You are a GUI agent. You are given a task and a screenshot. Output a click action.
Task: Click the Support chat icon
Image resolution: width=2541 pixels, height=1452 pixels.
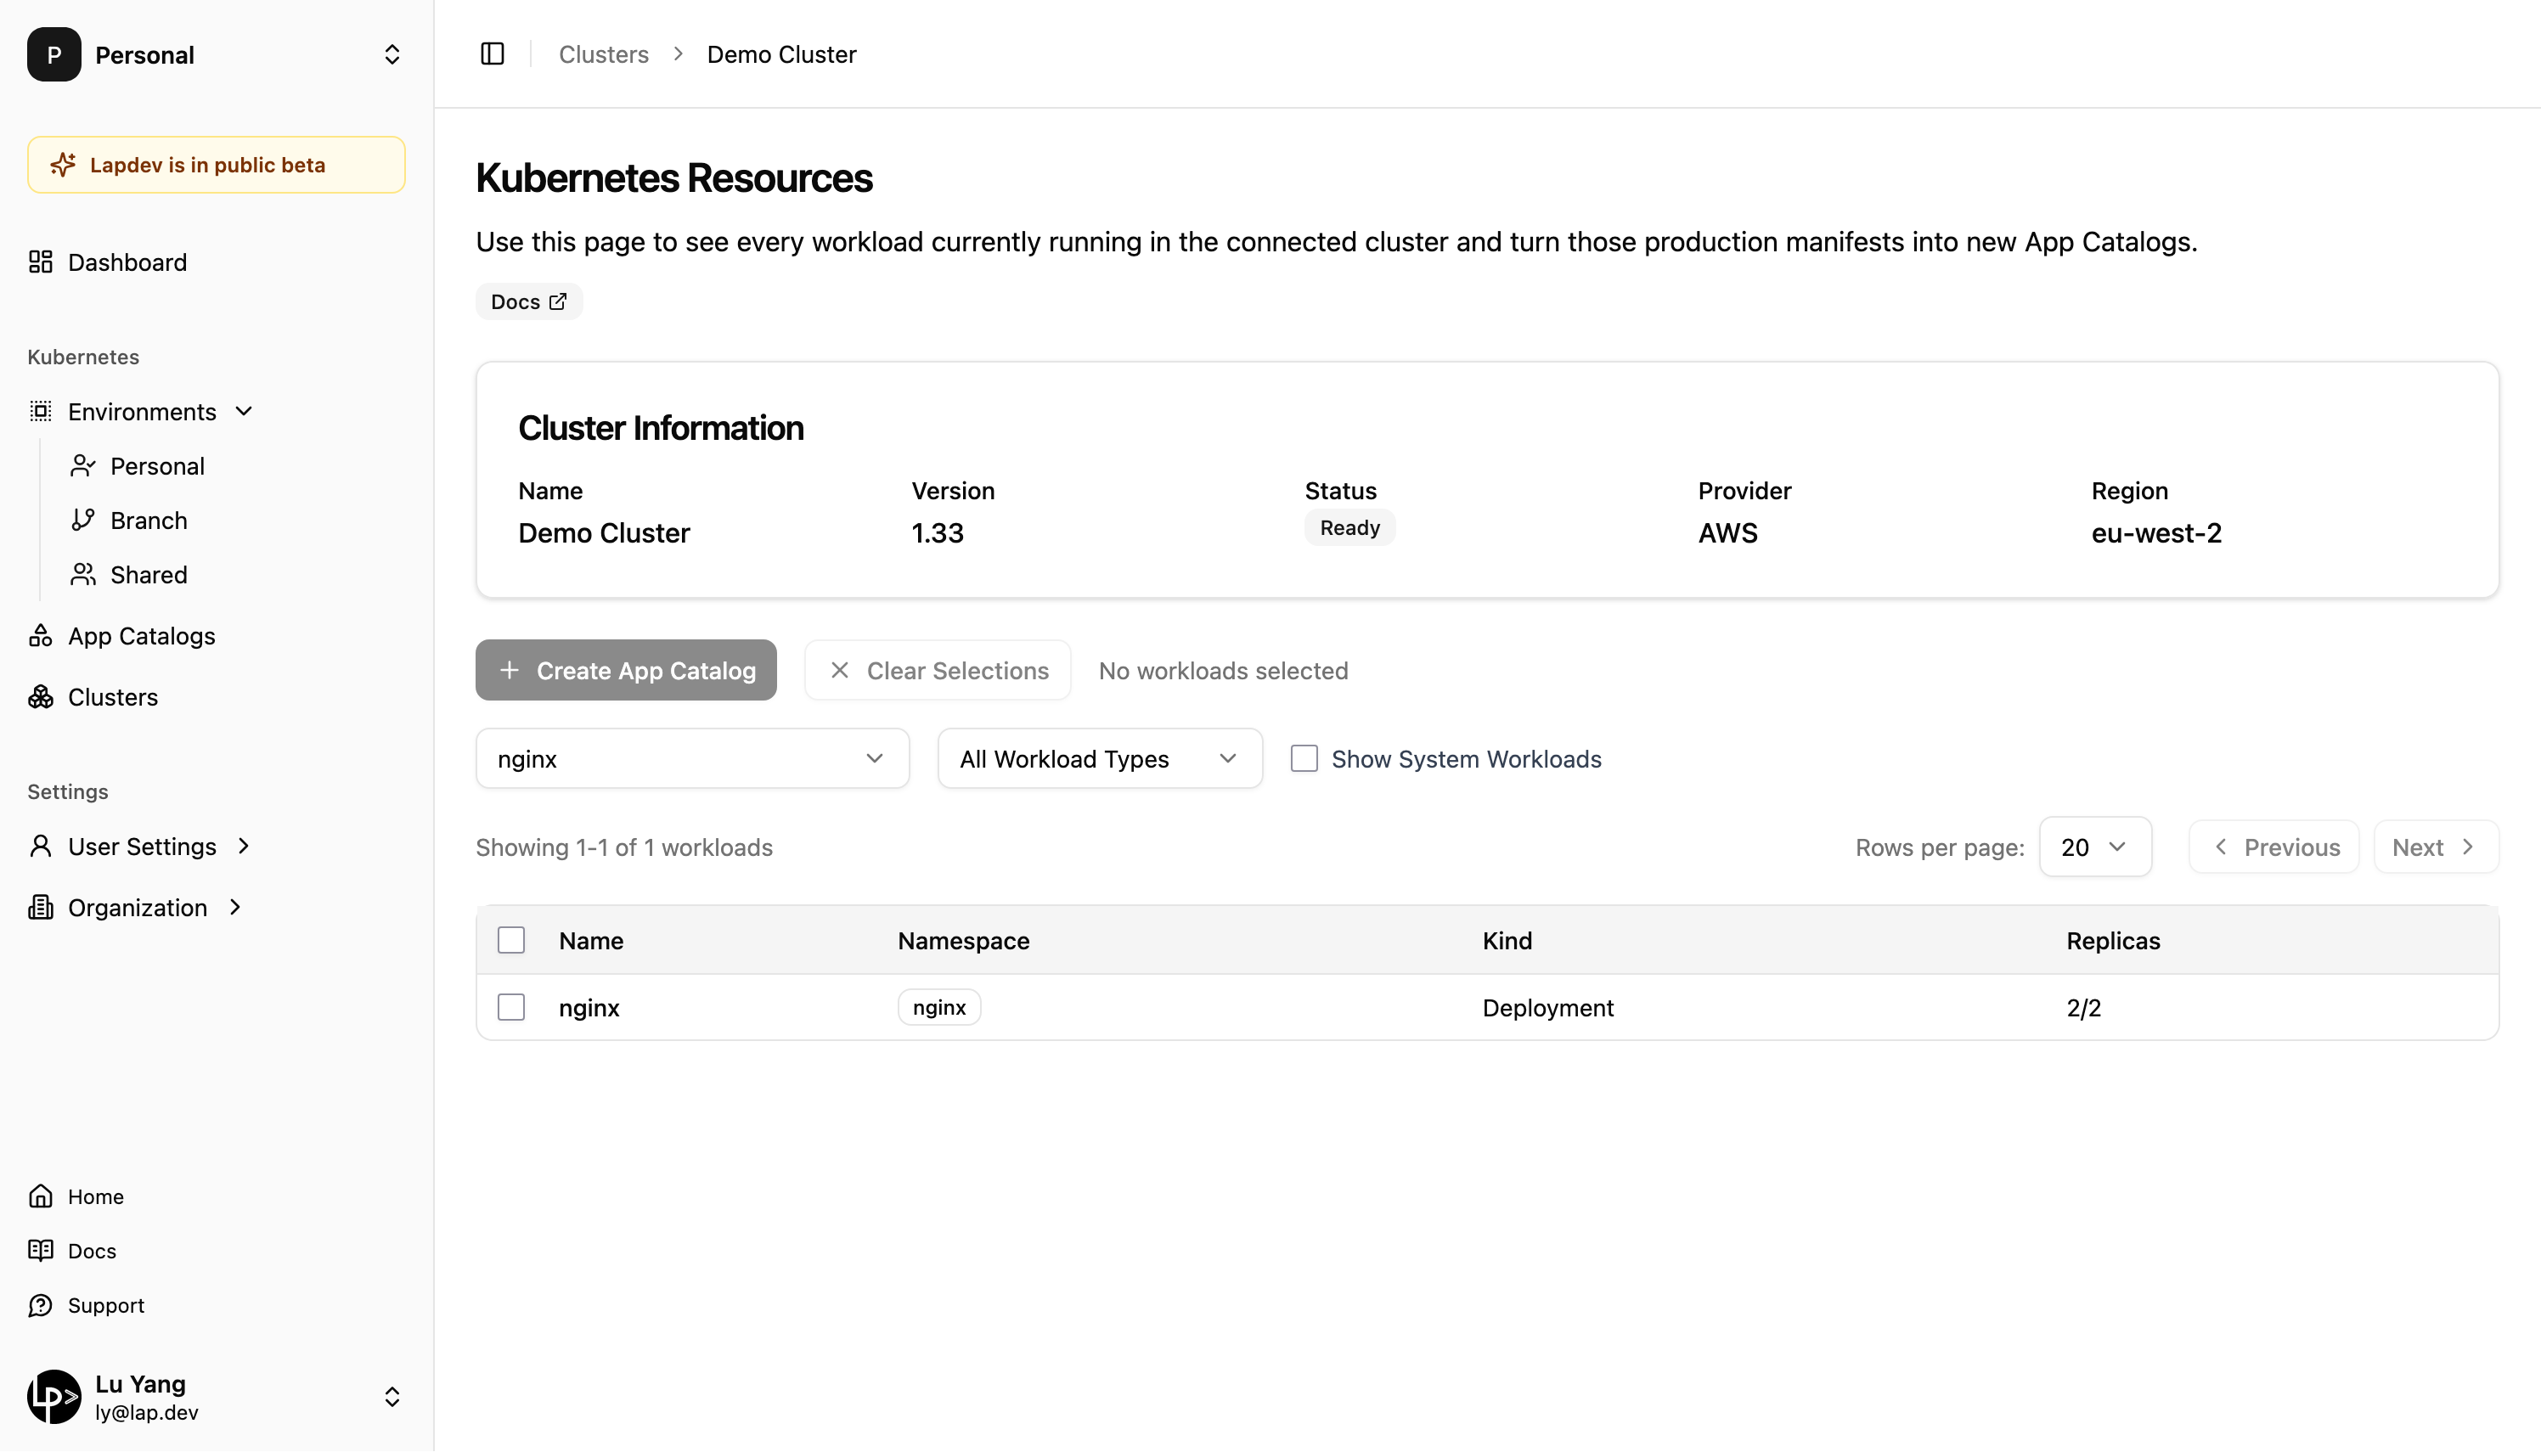coord(41,1305)
